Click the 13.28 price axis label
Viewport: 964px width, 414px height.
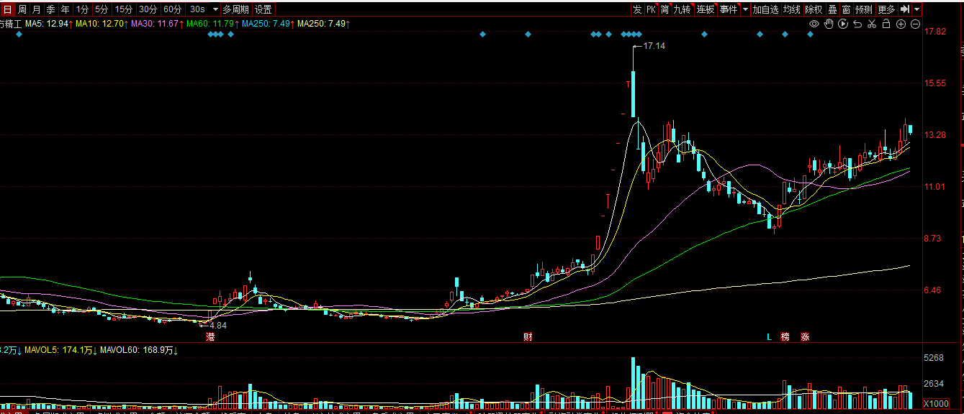[935, 135]
